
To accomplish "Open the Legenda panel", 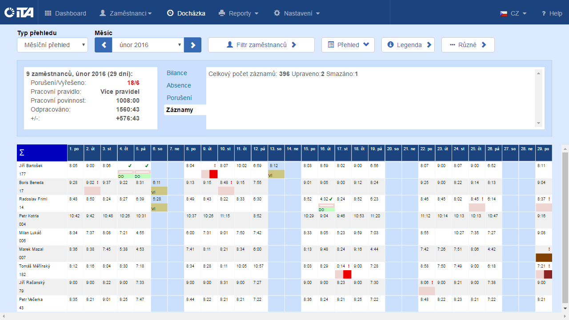I will [x=408, y=45].
